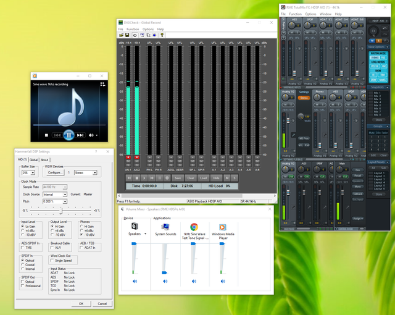Stop DIGICheck transport
Image resolution: width=395 pixels, height=315 pixels.
[x=137, y=178]
